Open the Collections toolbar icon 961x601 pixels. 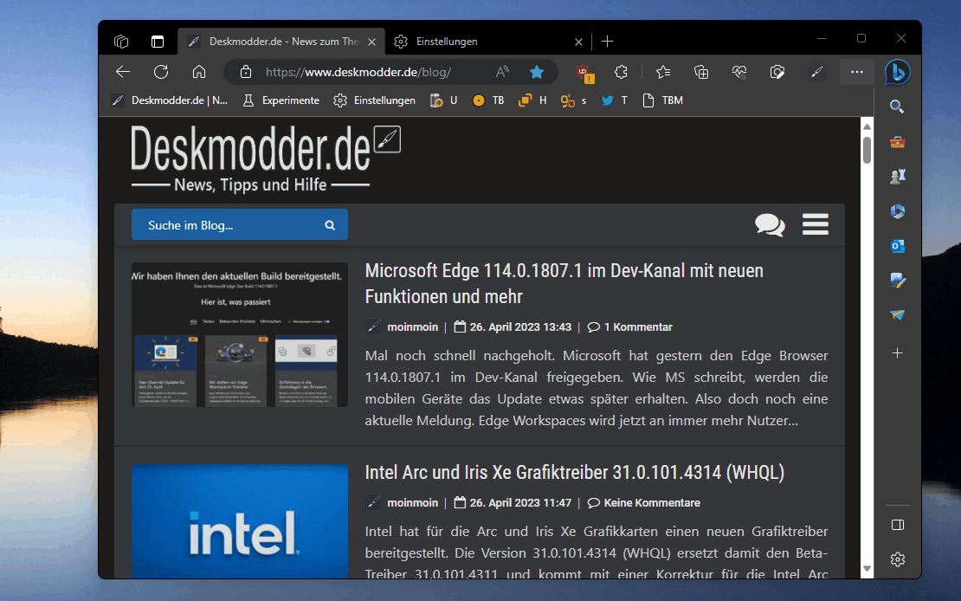point(701,72)
